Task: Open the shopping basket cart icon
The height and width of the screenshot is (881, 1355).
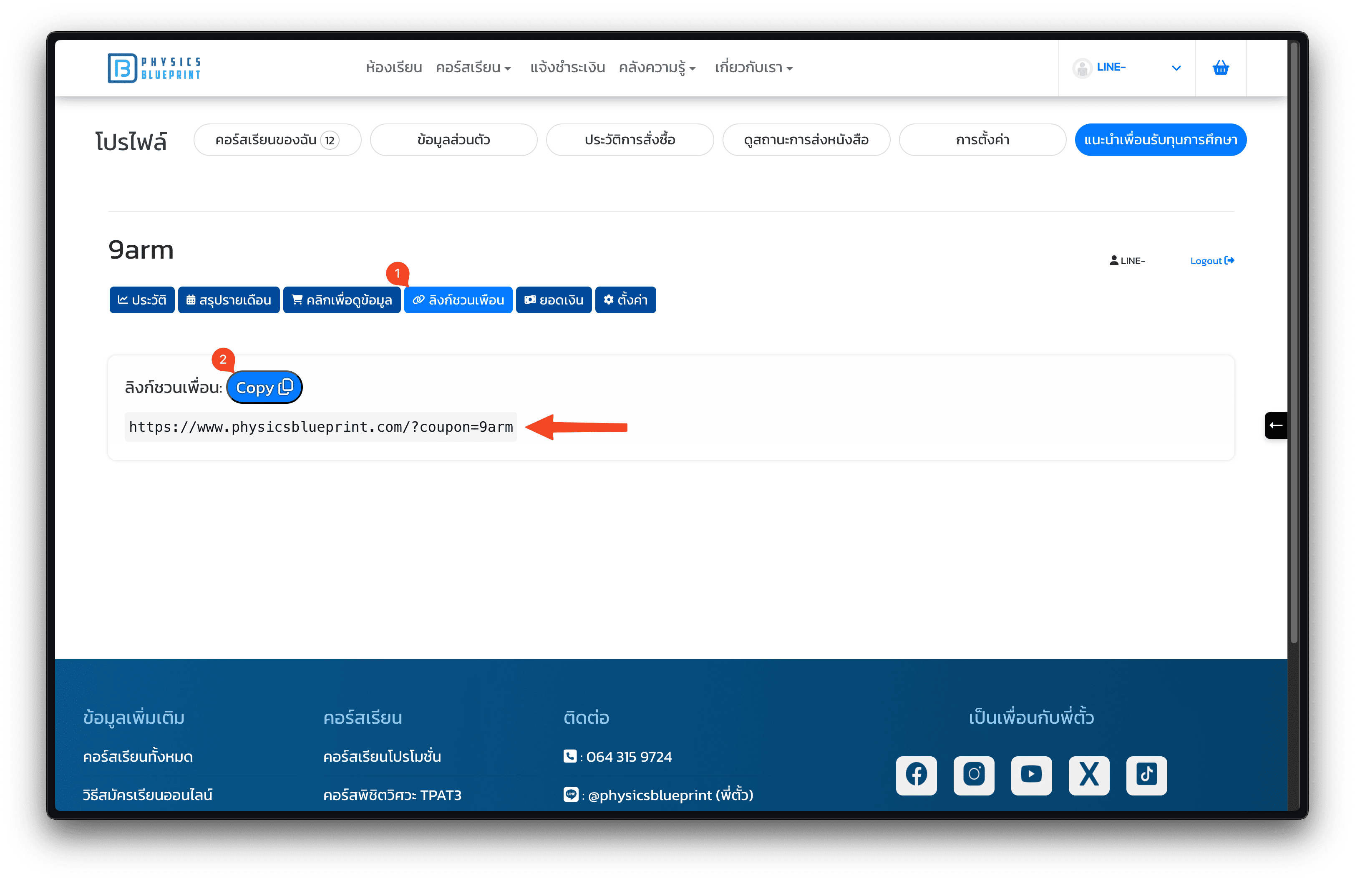Action: pos(1220,68)
